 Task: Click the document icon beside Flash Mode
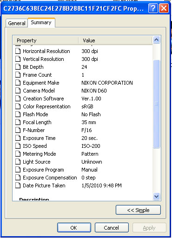click(x=18, y=114)
